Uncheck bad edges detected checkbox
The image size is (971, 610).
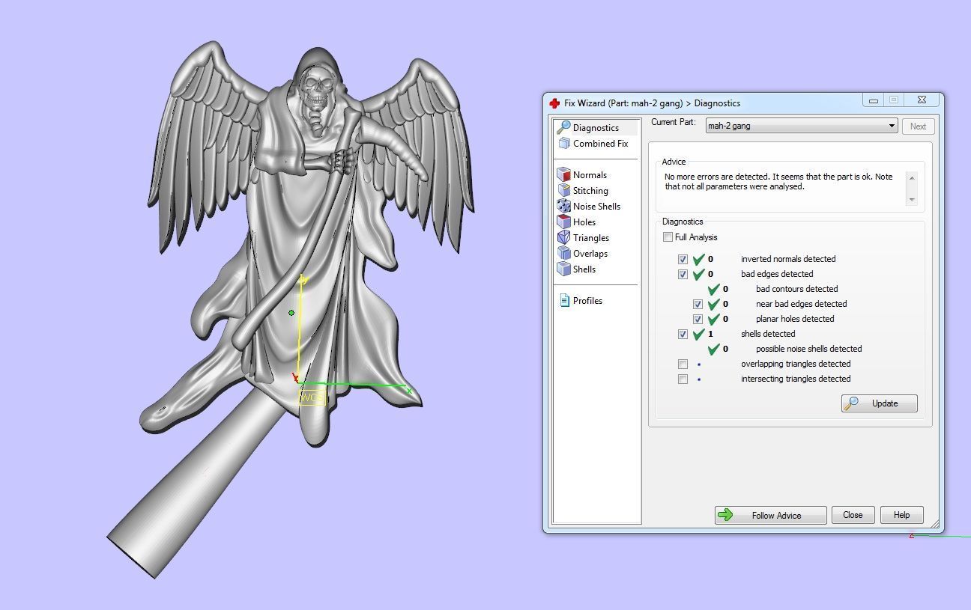(683, 274)
